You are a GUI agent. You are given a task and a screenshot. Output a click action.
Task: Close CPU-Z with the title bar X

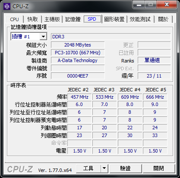(x=167, y=5)
